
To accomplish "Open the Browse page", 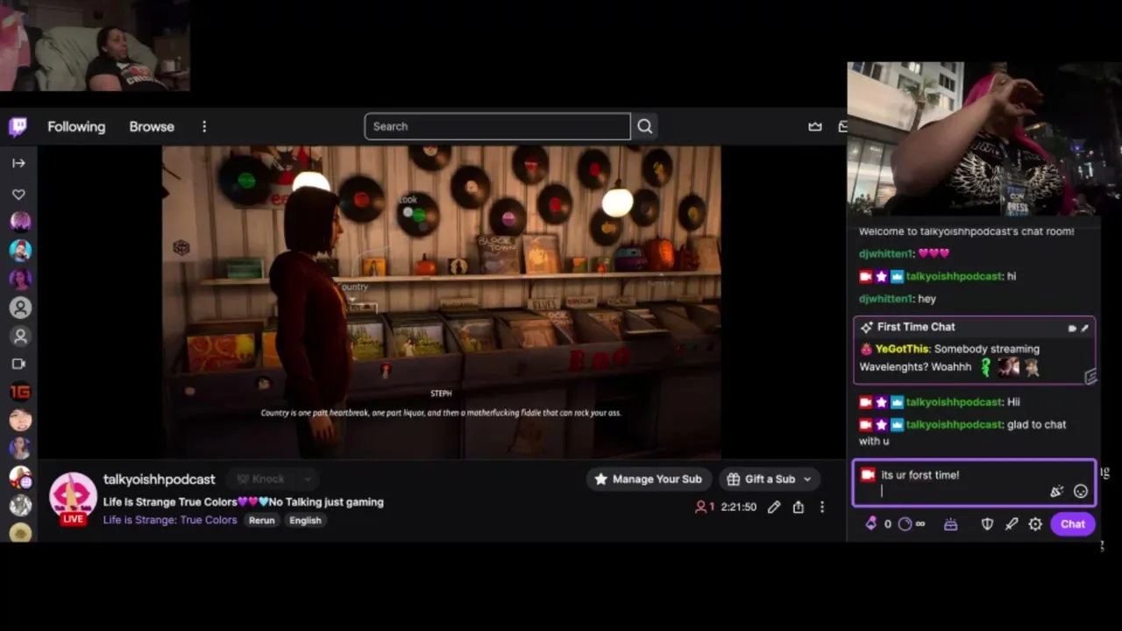I will coord(152,126).
